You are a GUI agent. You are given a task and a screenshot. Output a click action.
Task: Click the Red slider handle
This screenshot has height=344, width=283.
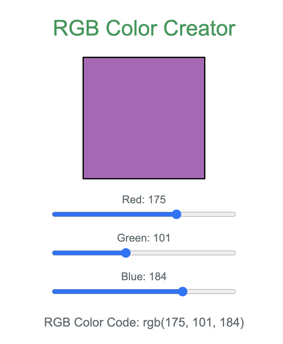click(176, 214)
